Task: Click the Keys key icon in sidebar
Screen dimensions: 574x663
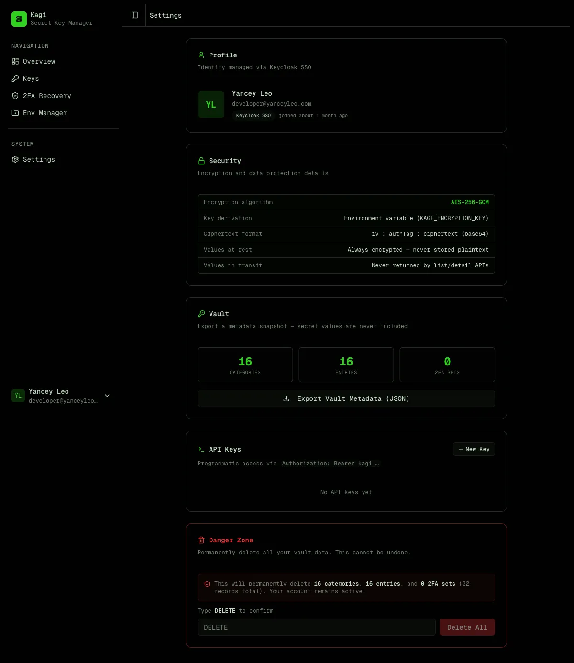Action: 15,78
